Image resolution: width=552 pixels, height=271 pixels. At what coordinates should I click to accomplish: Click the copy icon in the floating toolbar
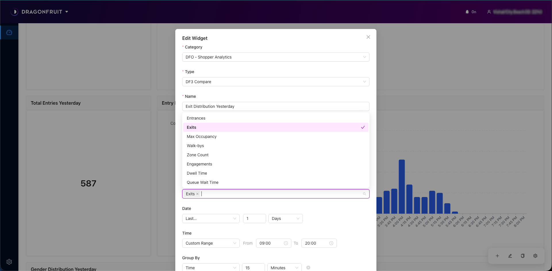click(x=523, y=256)
